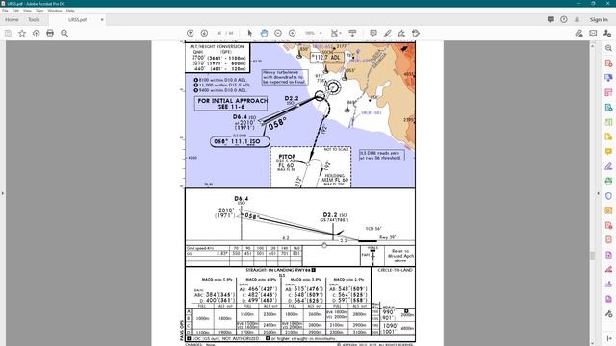Screen dimensions: 616x346
Task: Choose the Selection arrow tool
Action: point(250,33)
